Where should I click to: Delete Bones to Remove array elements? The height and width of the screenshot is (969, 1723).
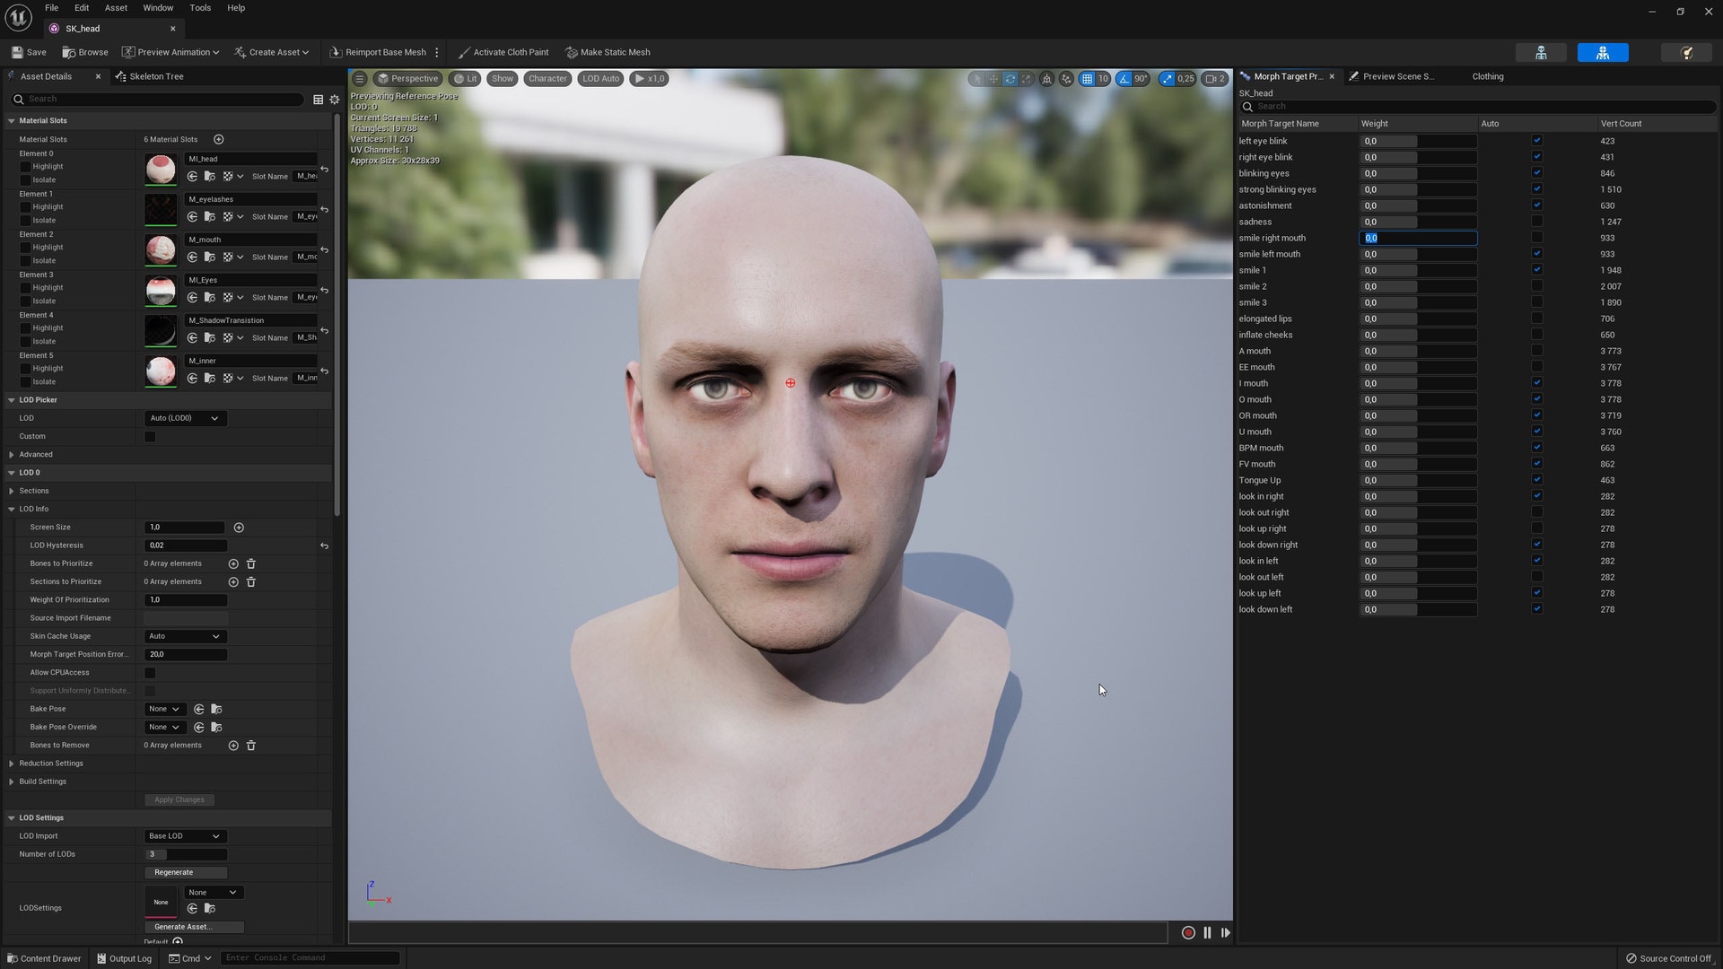[251, 746]
